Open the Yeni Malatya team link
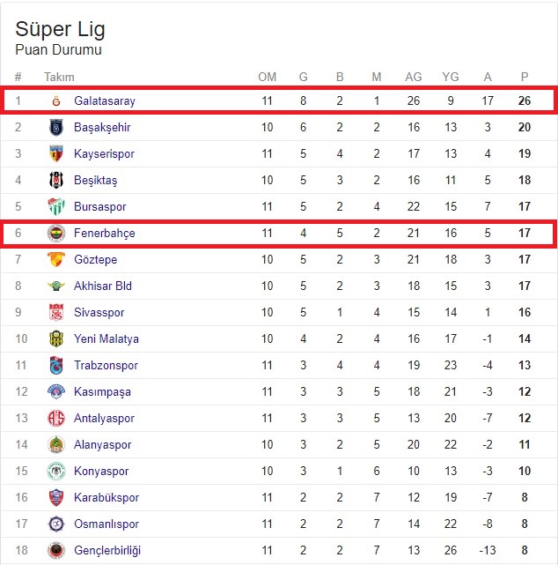 point(106,338)
